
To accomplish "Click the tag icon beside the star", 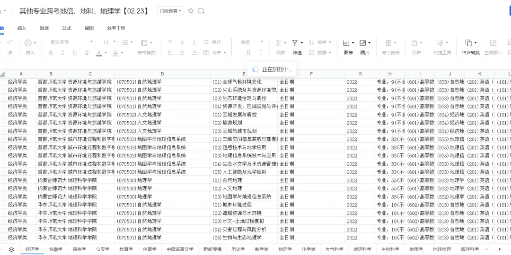I will coord(202,11).
